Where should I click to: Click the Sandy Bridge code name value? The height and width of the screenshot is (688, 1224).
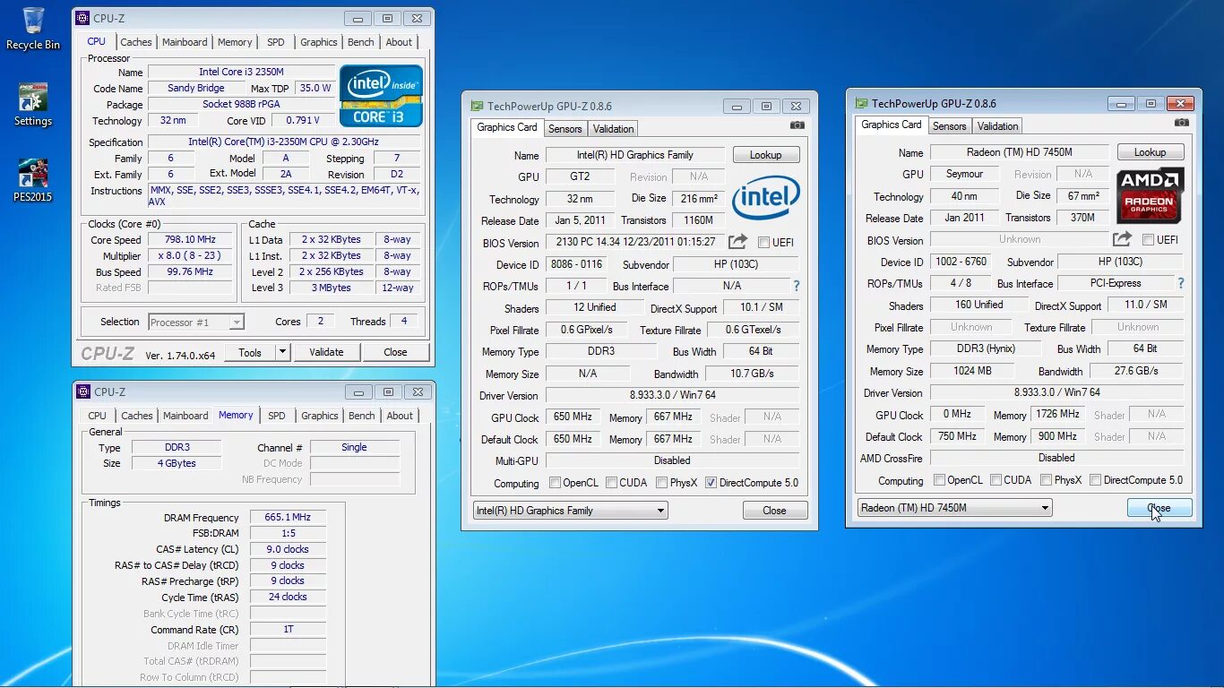click(x=196, y=88)
